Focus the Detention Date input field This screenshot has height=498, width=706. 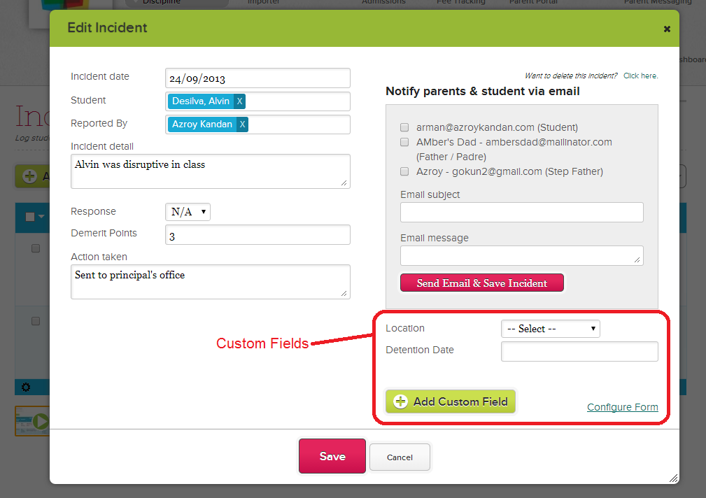(x=579, y=351)
